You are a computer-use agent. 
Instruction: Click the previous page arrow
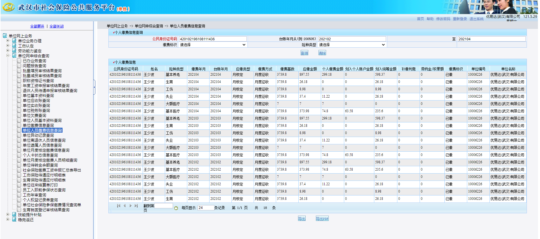click(125, 206)
